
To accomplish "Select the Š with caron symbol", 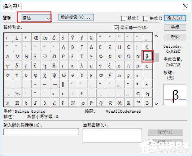I will click(54, 37).
